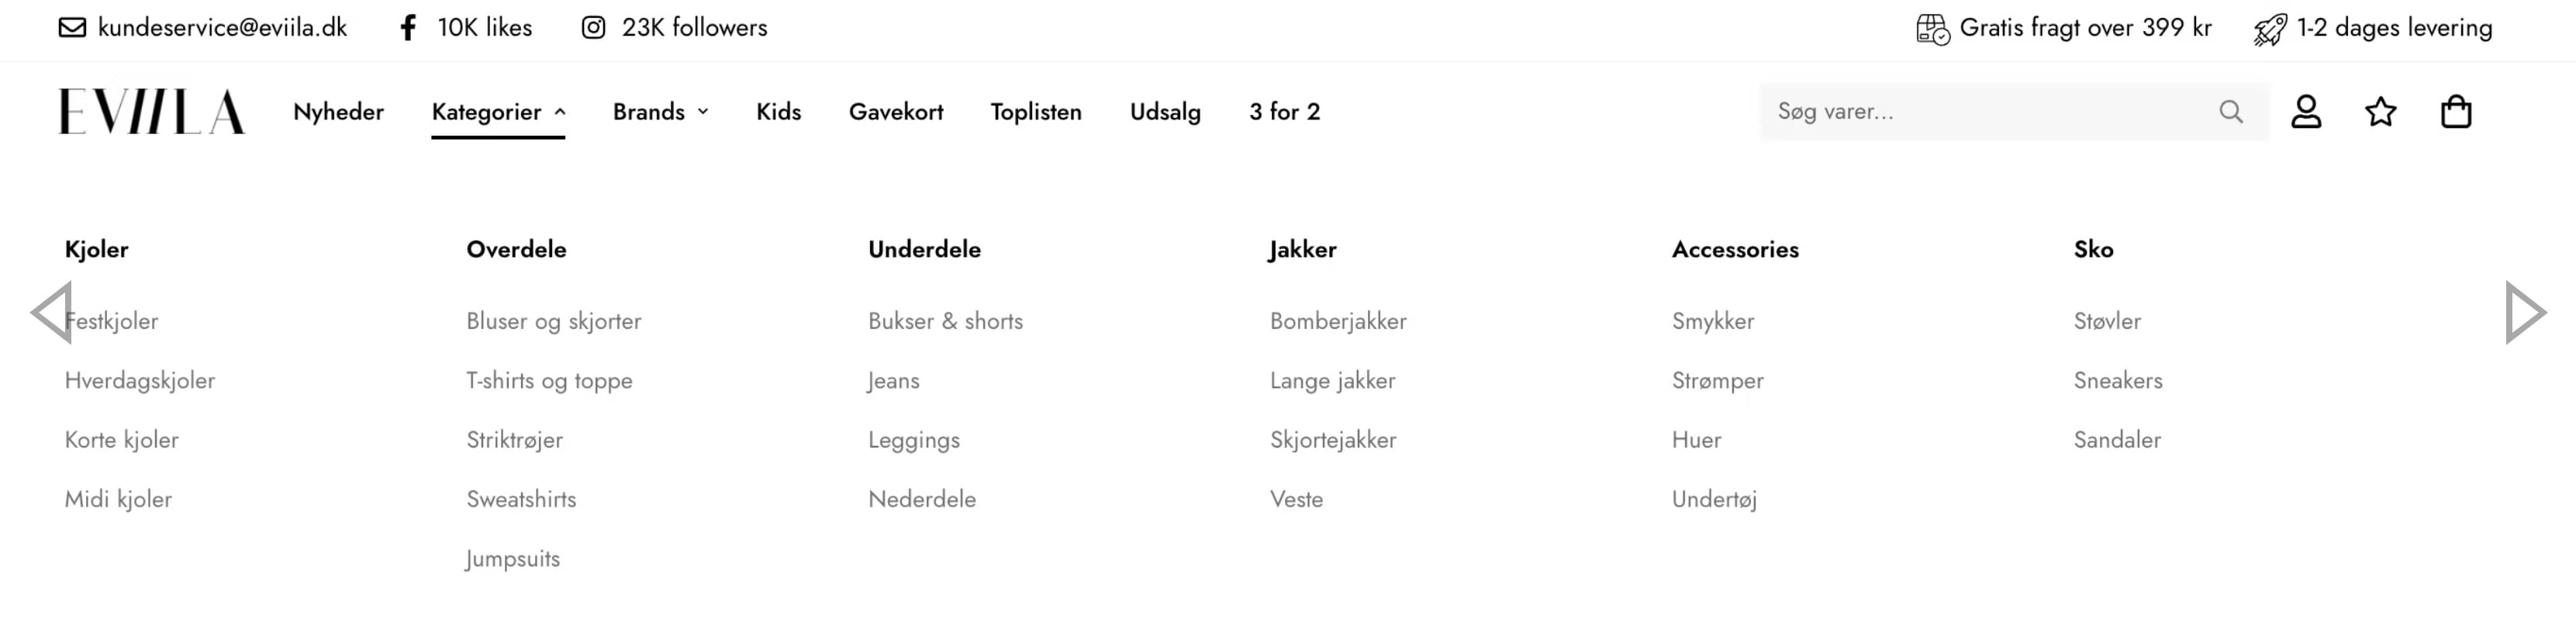Open the shopping bag cart
The height and width of the screenshot is (622, 2576).
click(2456, 111)
